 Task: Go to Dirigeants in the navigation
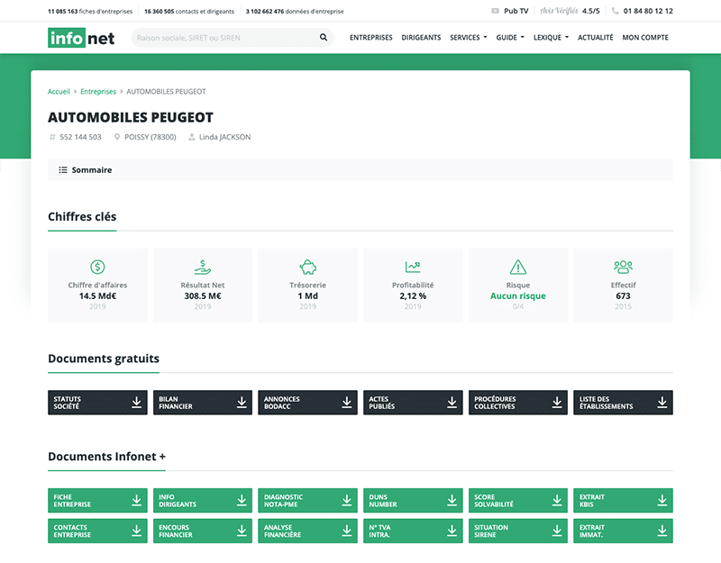[421, 38]
